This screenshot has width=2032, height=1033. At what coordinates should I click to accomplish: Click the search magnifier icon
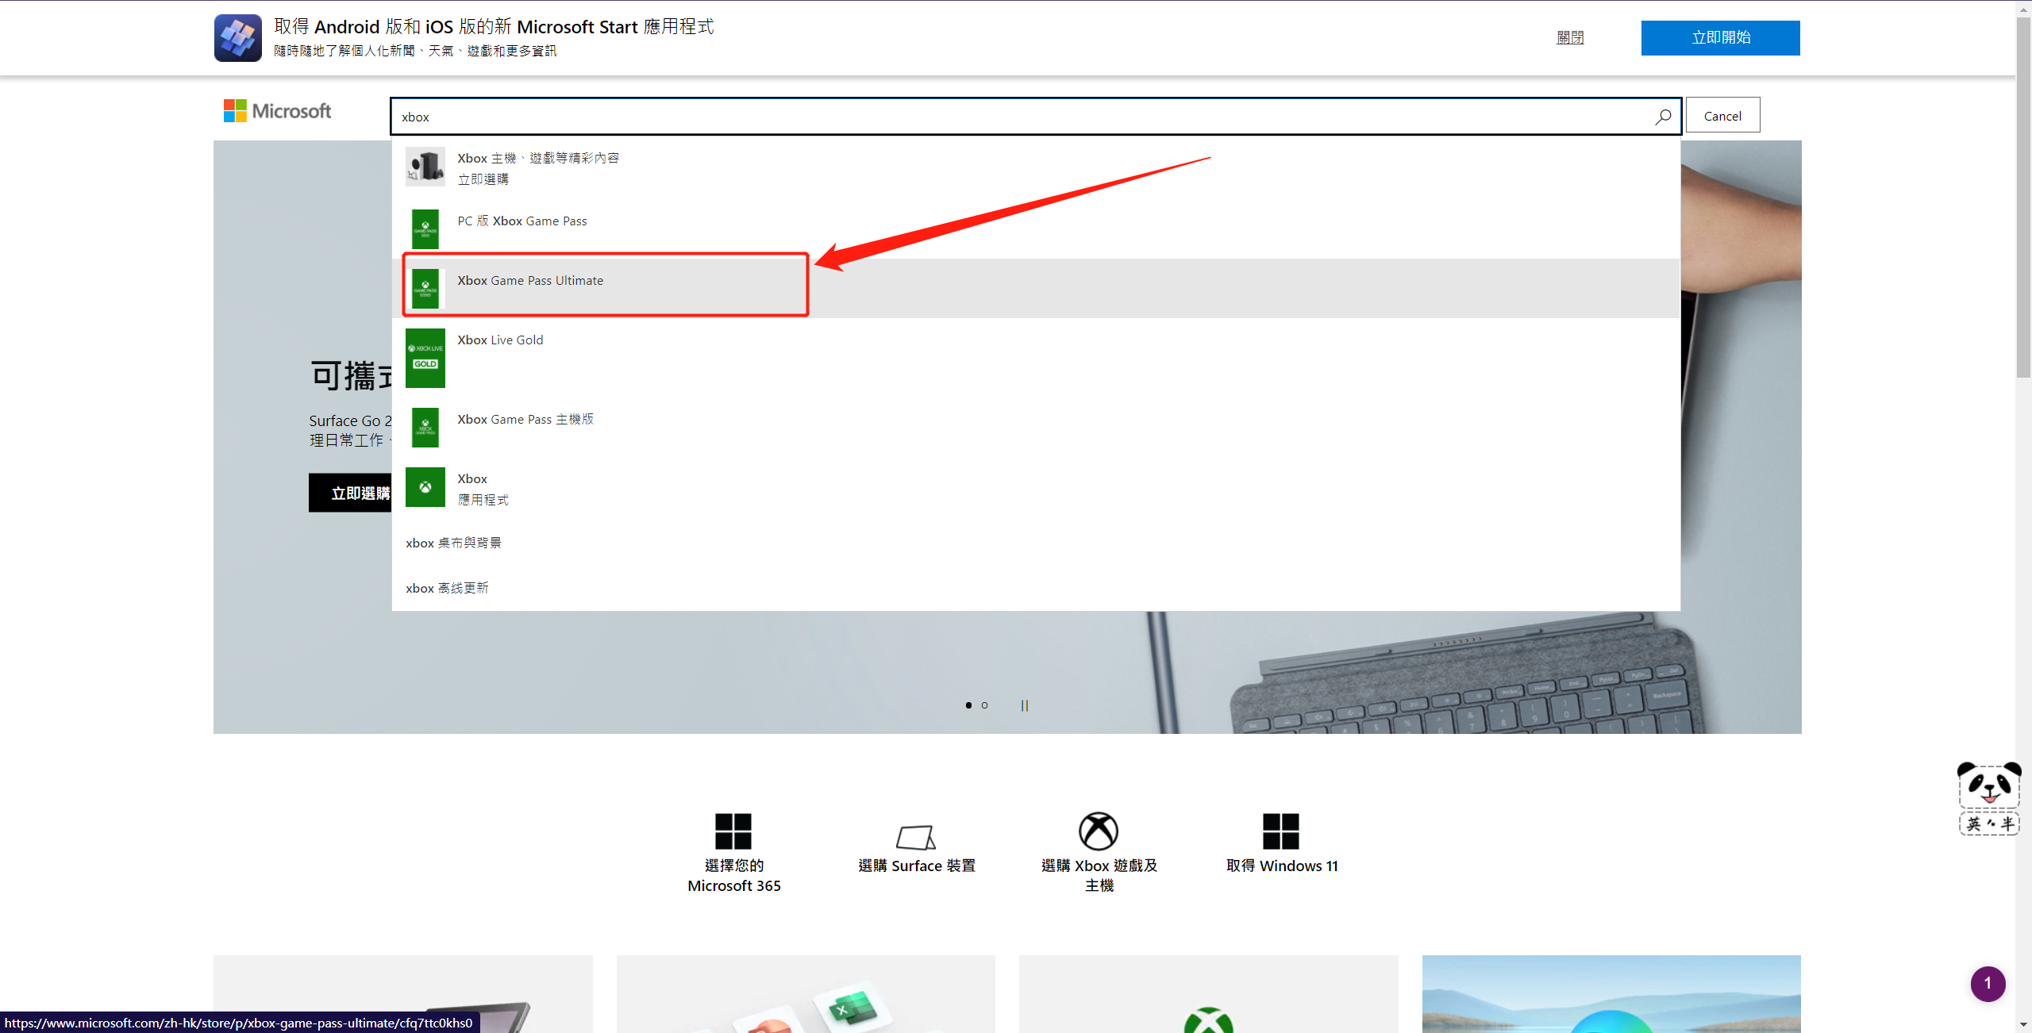point(1663,117)
